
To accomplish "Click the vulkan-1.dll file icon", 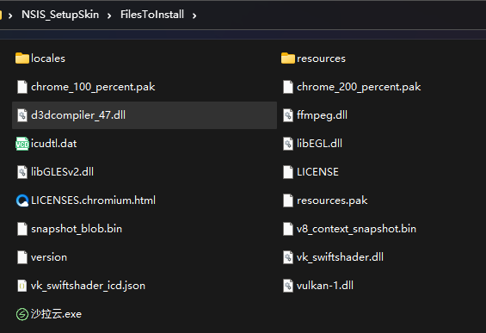I will 288,286.
